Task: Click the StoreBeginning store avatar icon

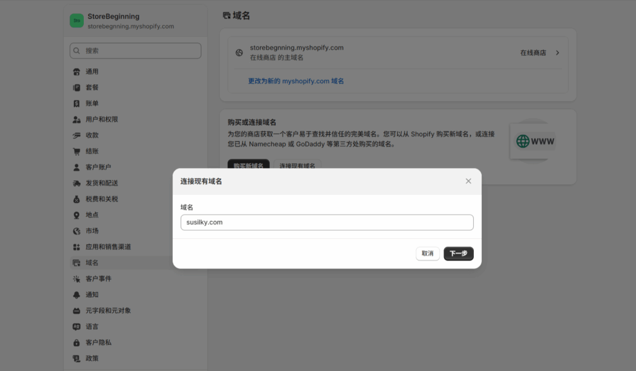Action: click(x=76, y=21)
